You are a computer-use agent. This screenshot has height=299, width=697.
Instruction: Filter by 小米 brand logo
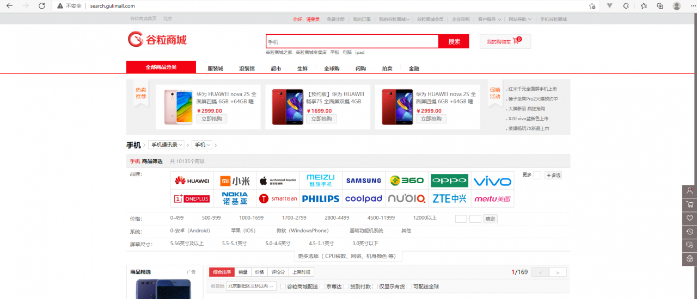(x=235, y=181)
